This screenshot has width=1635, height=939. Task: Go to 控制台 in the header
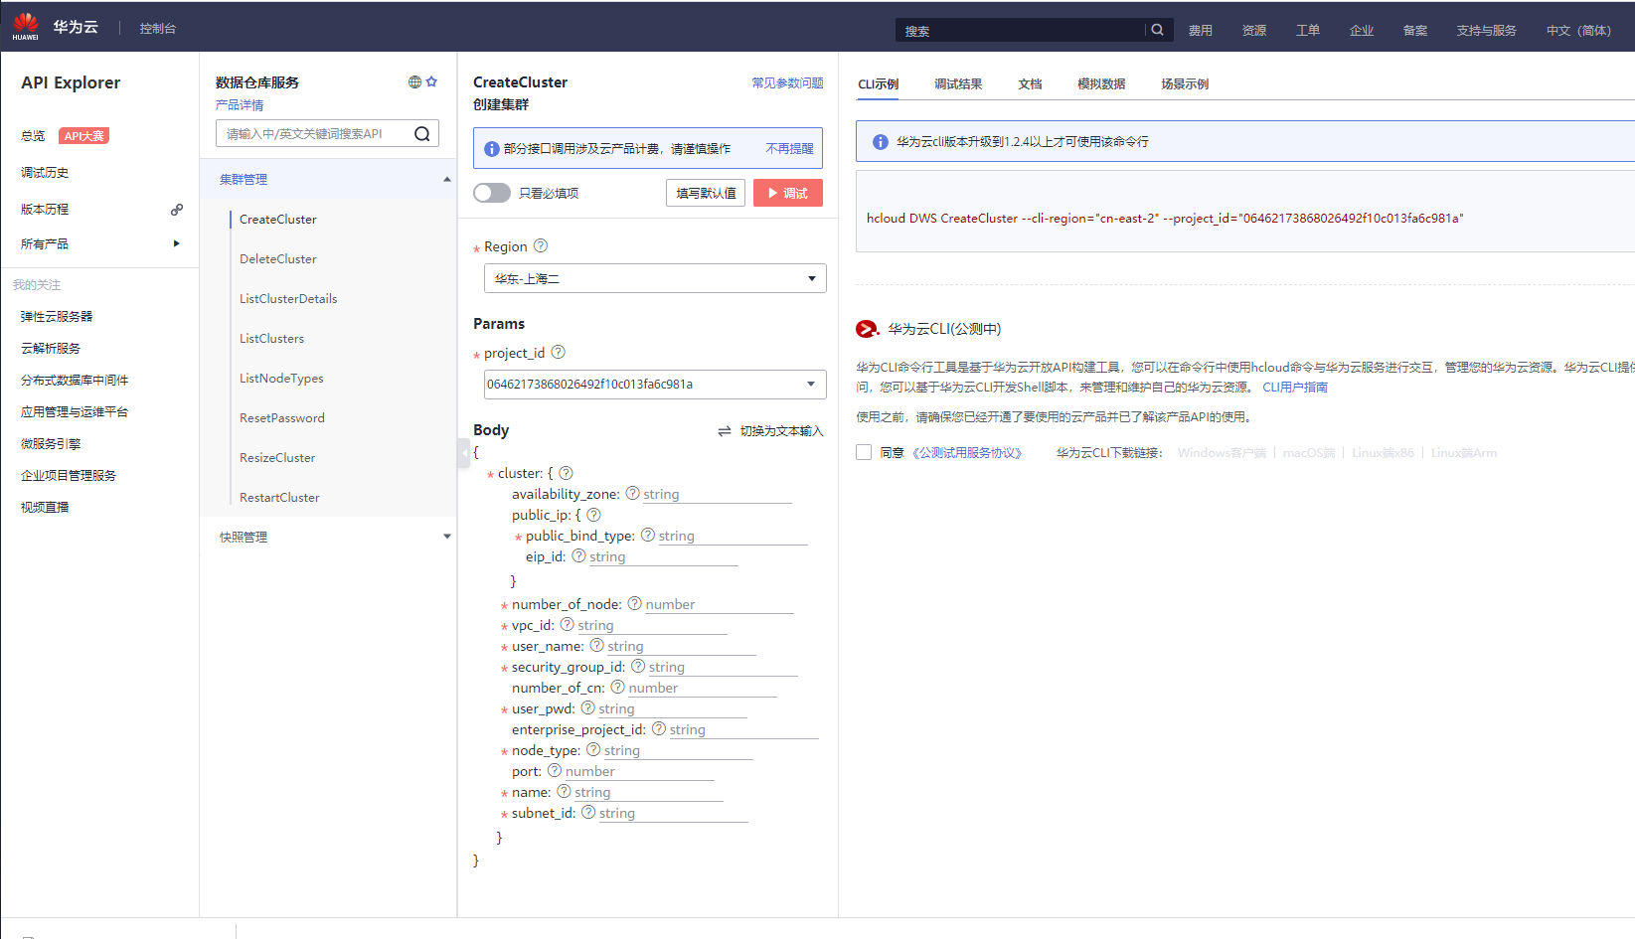pyautogui.click(x=158, y=29)
